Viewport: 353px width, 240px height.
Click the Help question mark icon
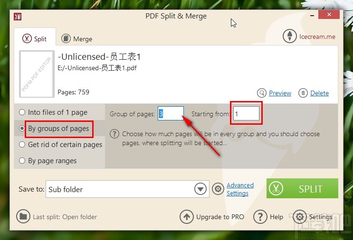(260, 217)
